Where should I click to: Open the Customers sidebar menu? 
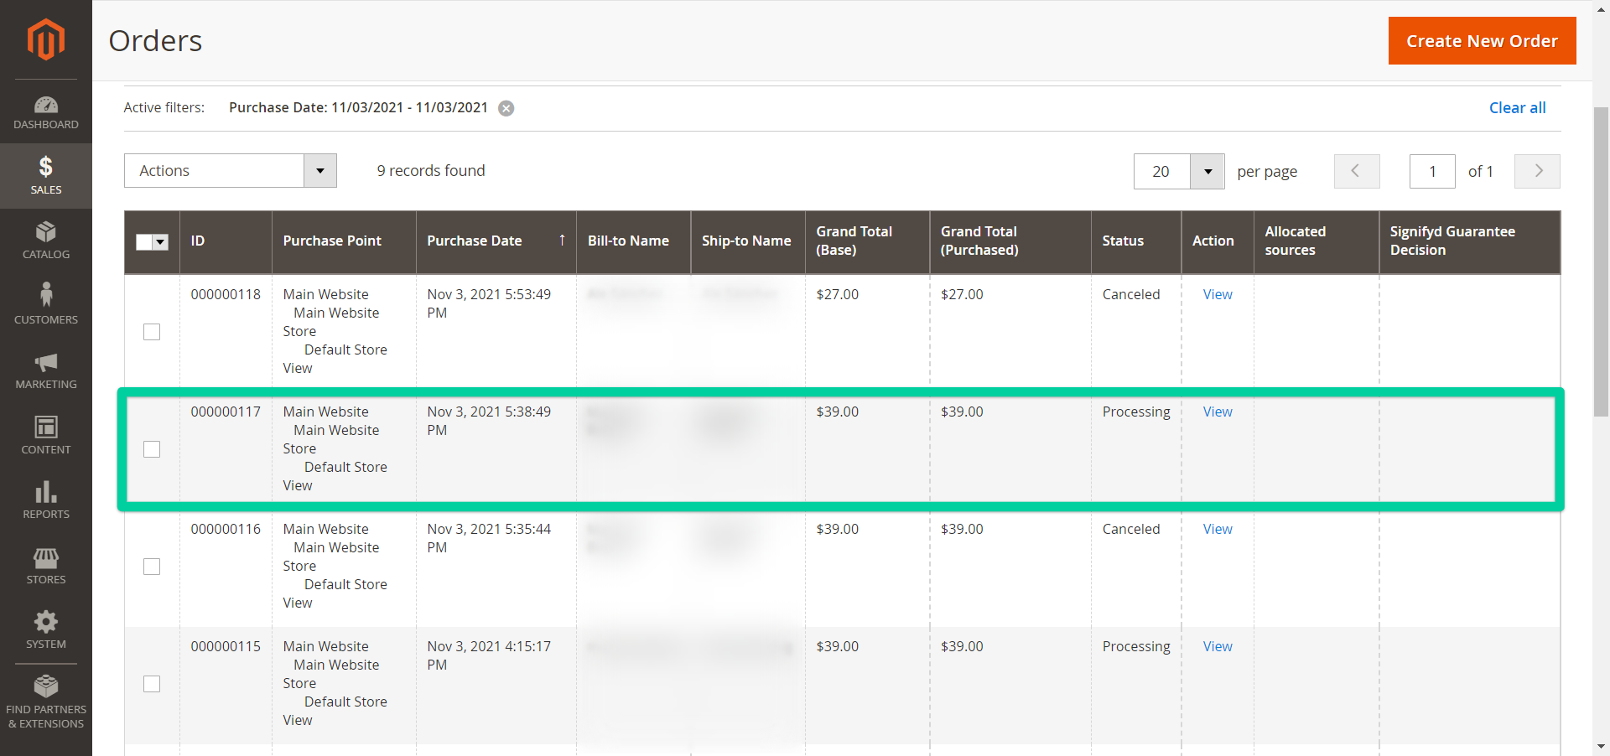[45, 304]
